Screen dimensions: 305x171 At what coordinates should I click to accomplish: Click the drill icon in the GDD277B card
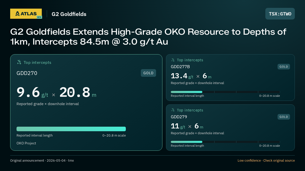(x=173, y=60)
